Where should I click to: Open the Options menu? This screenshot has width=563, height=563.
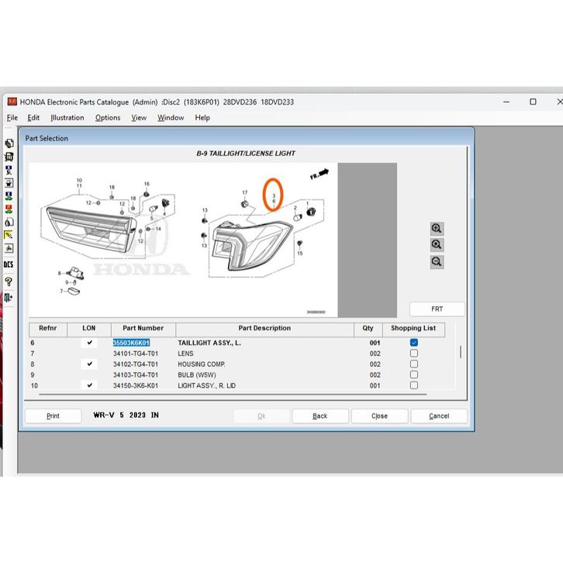[108, 118]
